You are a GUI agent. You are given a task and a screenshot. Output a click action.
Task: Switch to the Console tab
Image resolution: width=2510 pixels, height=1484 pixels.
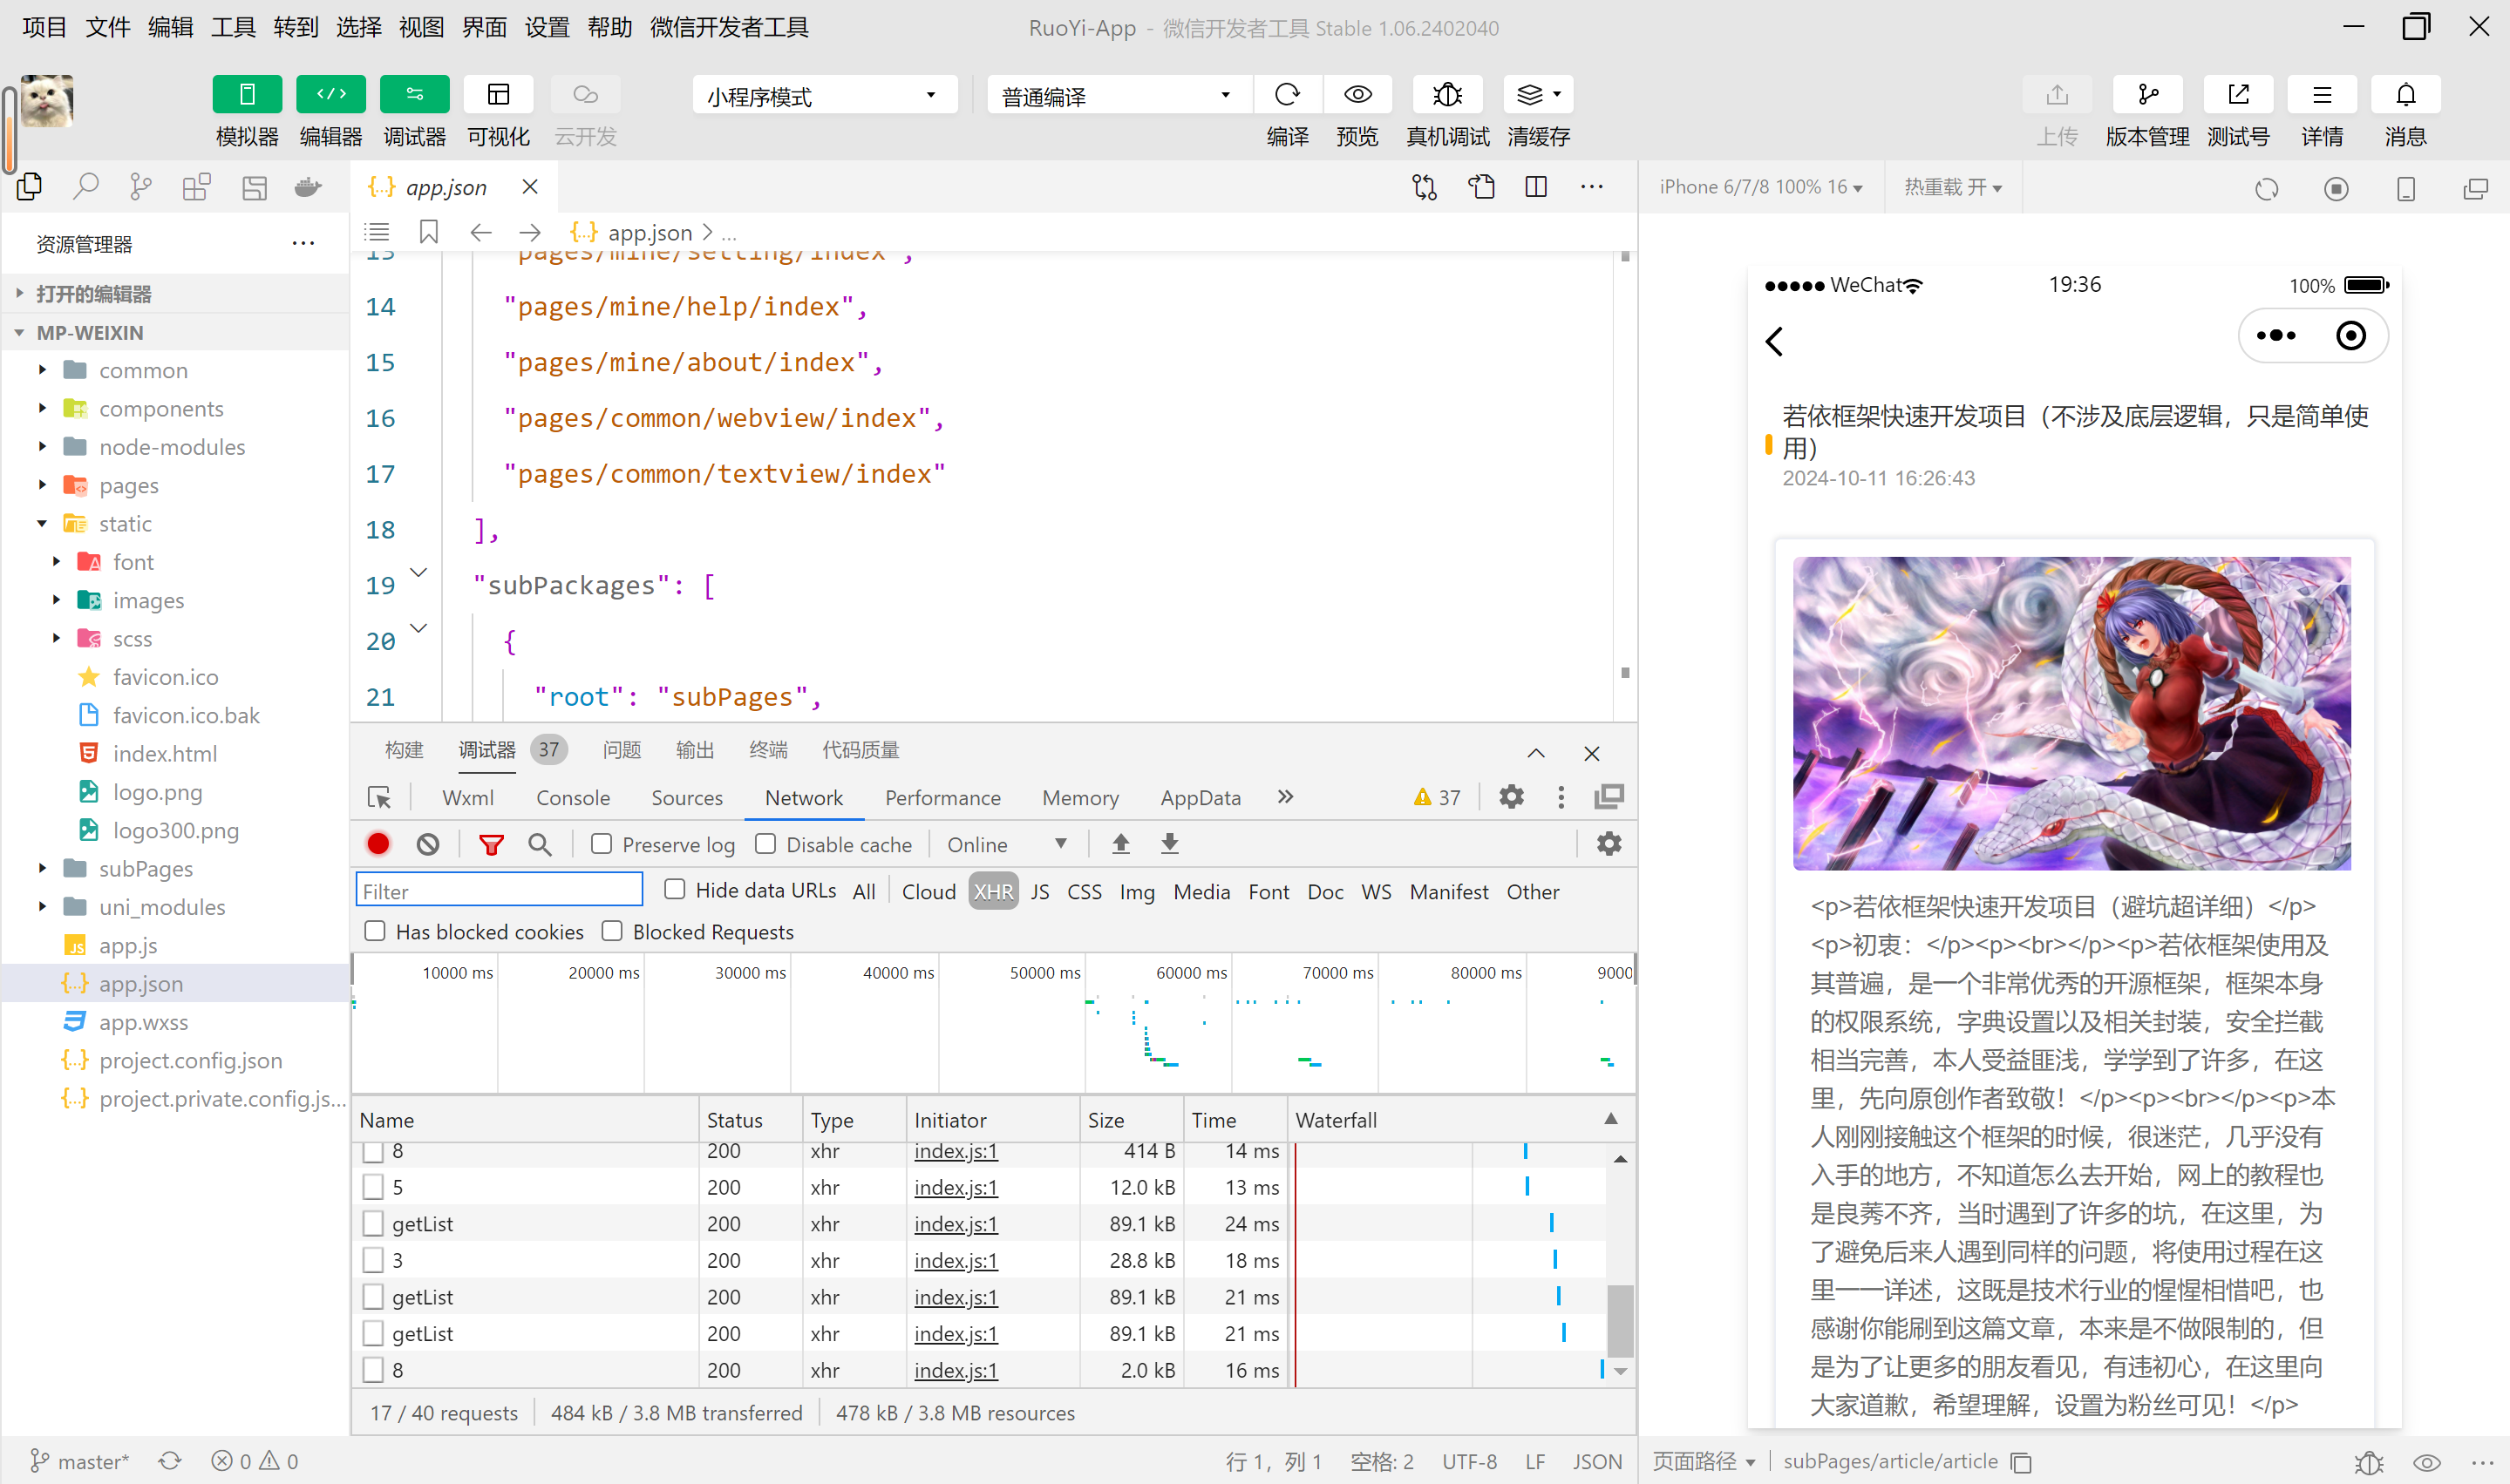coord(572,797)
